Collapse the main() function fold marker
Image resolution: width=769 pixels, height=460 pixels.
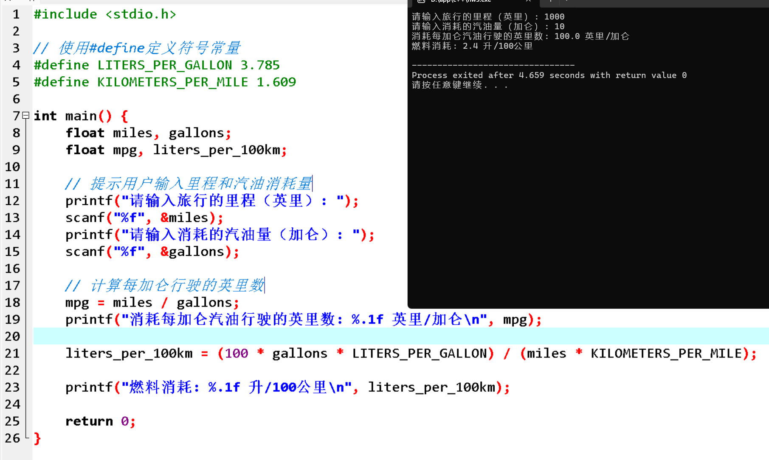pos(25,115)
